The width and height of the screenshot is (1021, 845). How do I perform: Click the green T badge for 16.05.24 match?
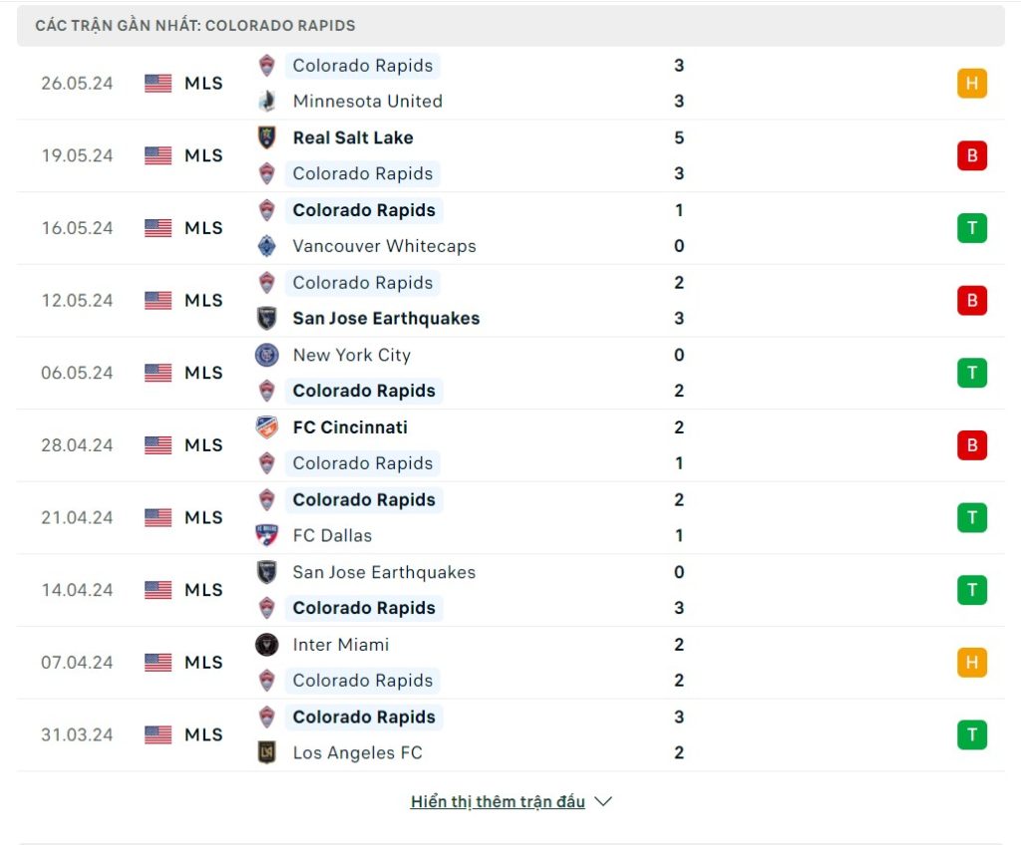[971, 228]
